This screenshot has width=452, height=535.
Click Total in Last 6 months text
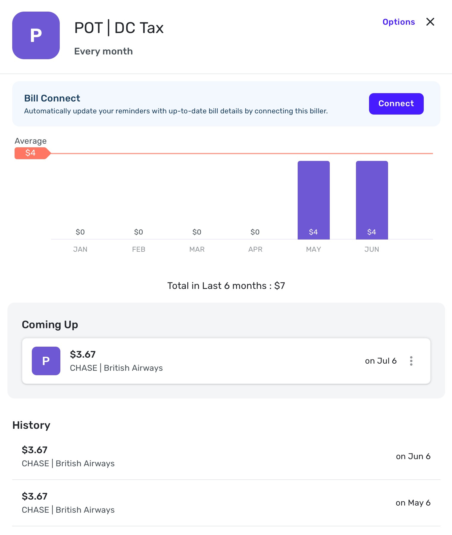226,286
